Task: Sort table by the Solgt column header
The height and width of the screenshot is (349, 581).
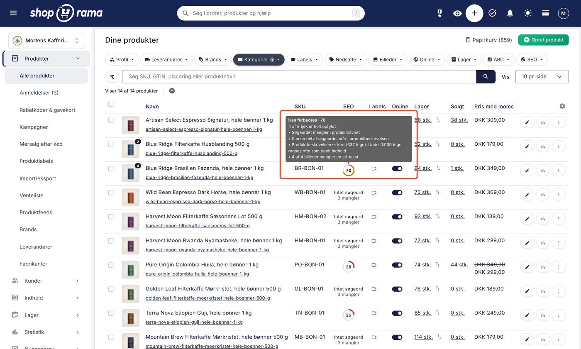Action: point(457,107)
